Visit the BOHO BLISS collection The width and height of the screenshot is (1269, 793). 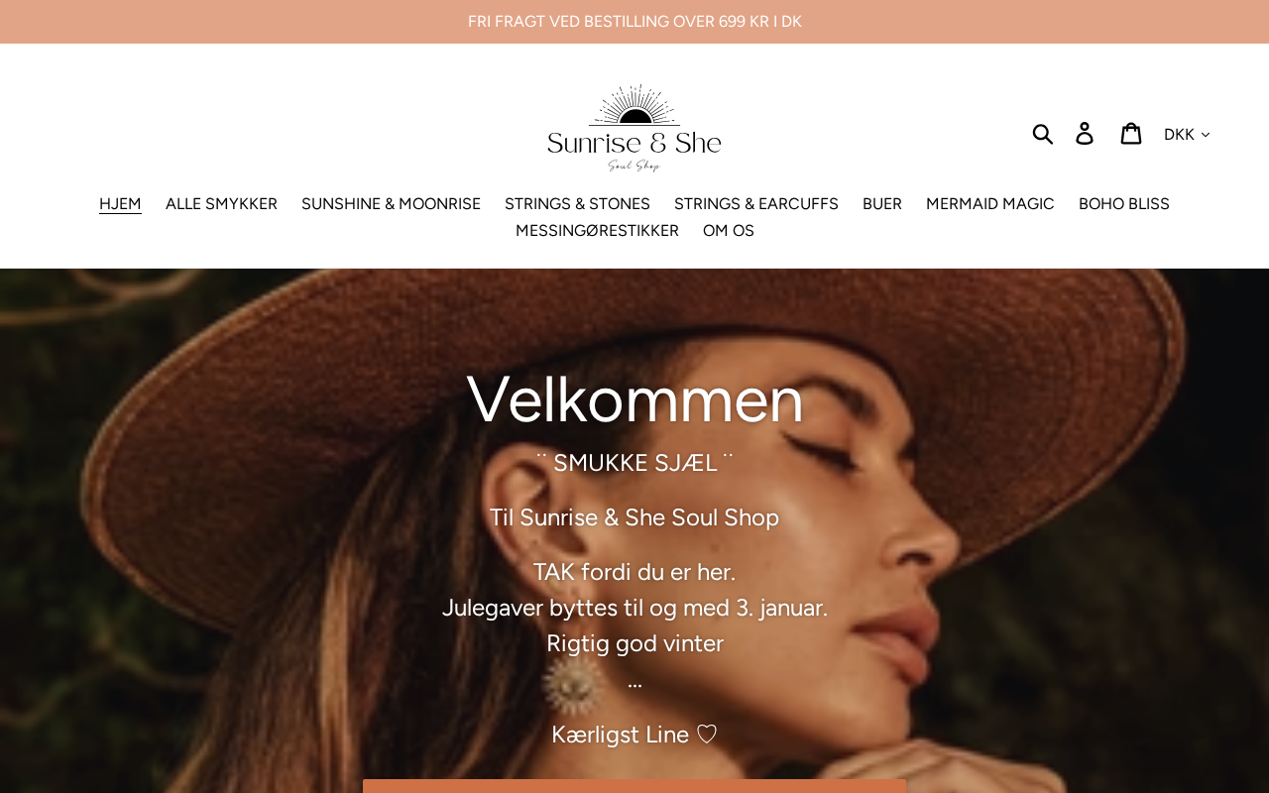pyautogui.click(x=1124, y=203)
